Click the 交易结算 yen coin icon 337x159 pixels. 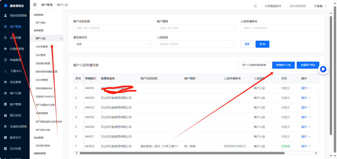click(x=6, y=38)
